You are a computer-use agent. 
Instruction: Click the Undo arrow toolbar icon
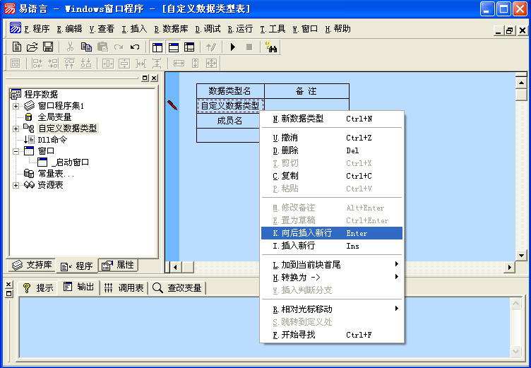click(135, 47)
